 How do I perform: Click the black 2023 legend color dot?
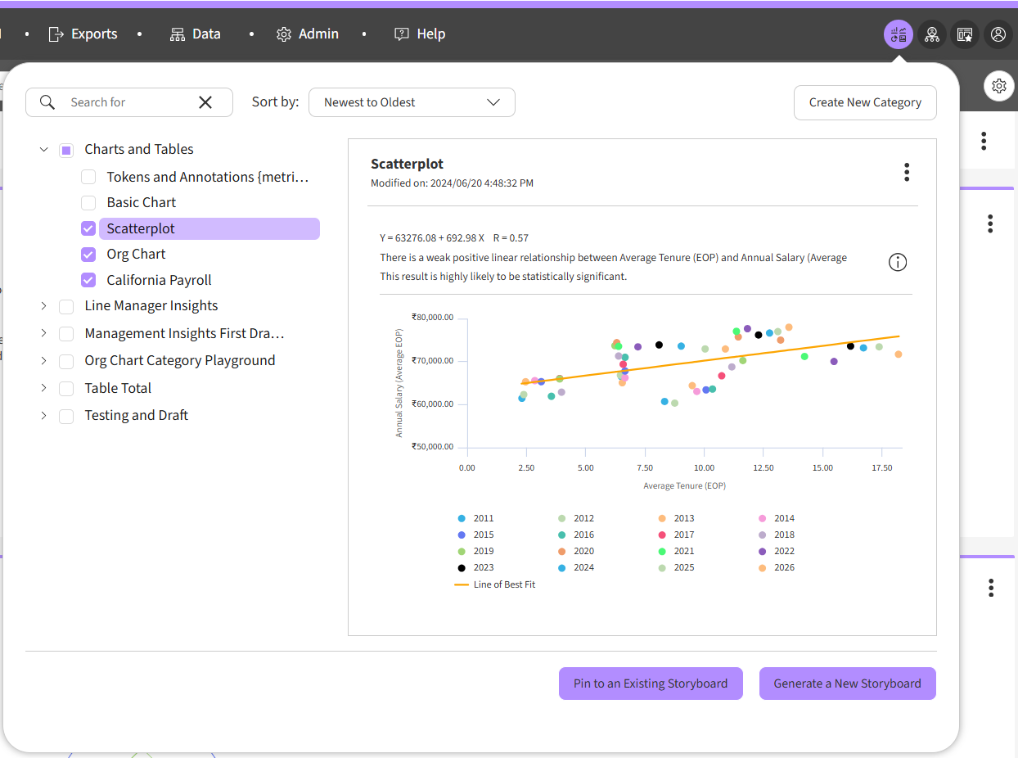462,567
